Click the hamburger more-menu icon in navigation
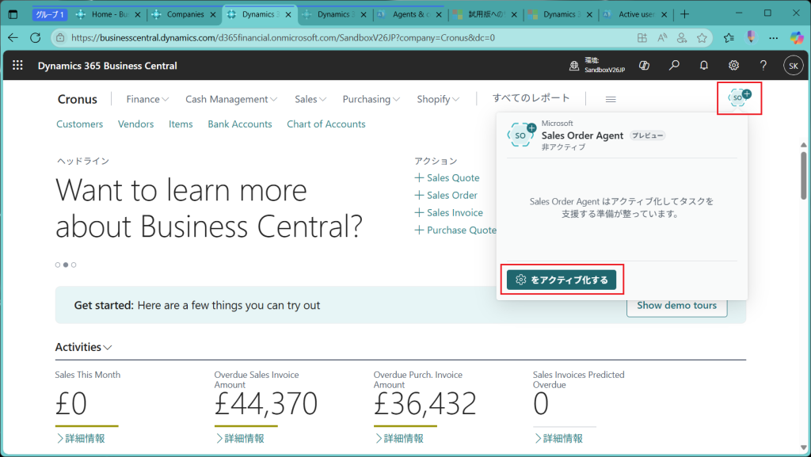Image resolution: width=811 pixels, height=457 pixels. [611, 99]
